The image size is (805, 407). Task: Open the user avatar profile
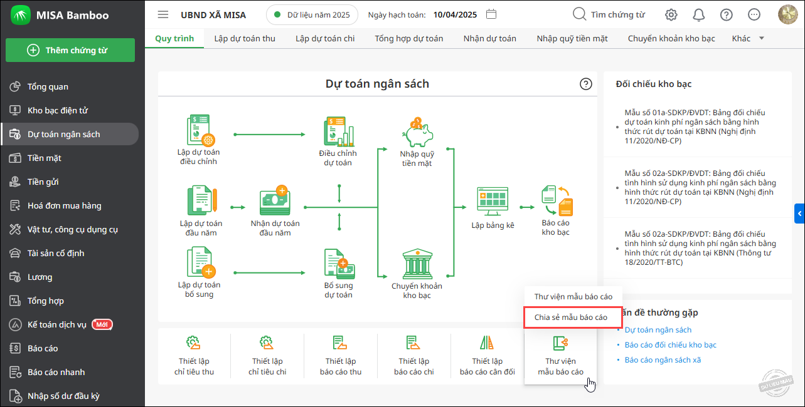(x=787, y=14)
